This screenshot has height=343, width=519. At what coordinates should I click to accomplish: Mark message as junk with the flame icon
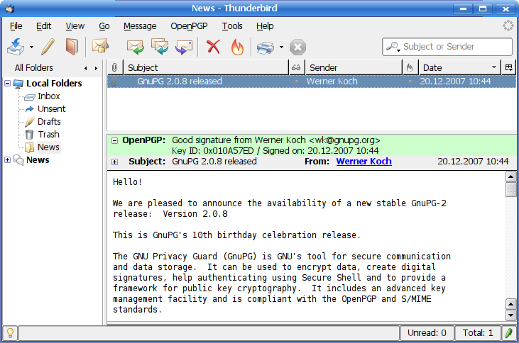click(237, 47)
